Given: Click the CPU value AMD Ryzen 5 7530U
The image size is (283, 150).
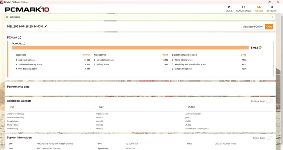Looking at the screenshot, I should (55, 144).
